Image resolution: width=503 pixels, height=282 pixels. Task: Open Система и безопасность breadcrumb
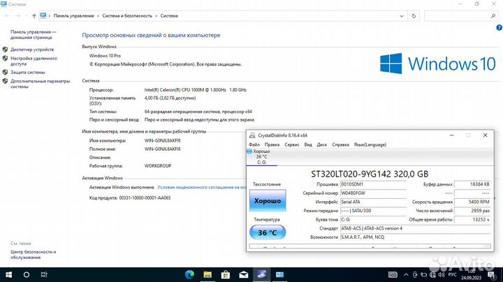pyautogui.click(x=127, y=15)
